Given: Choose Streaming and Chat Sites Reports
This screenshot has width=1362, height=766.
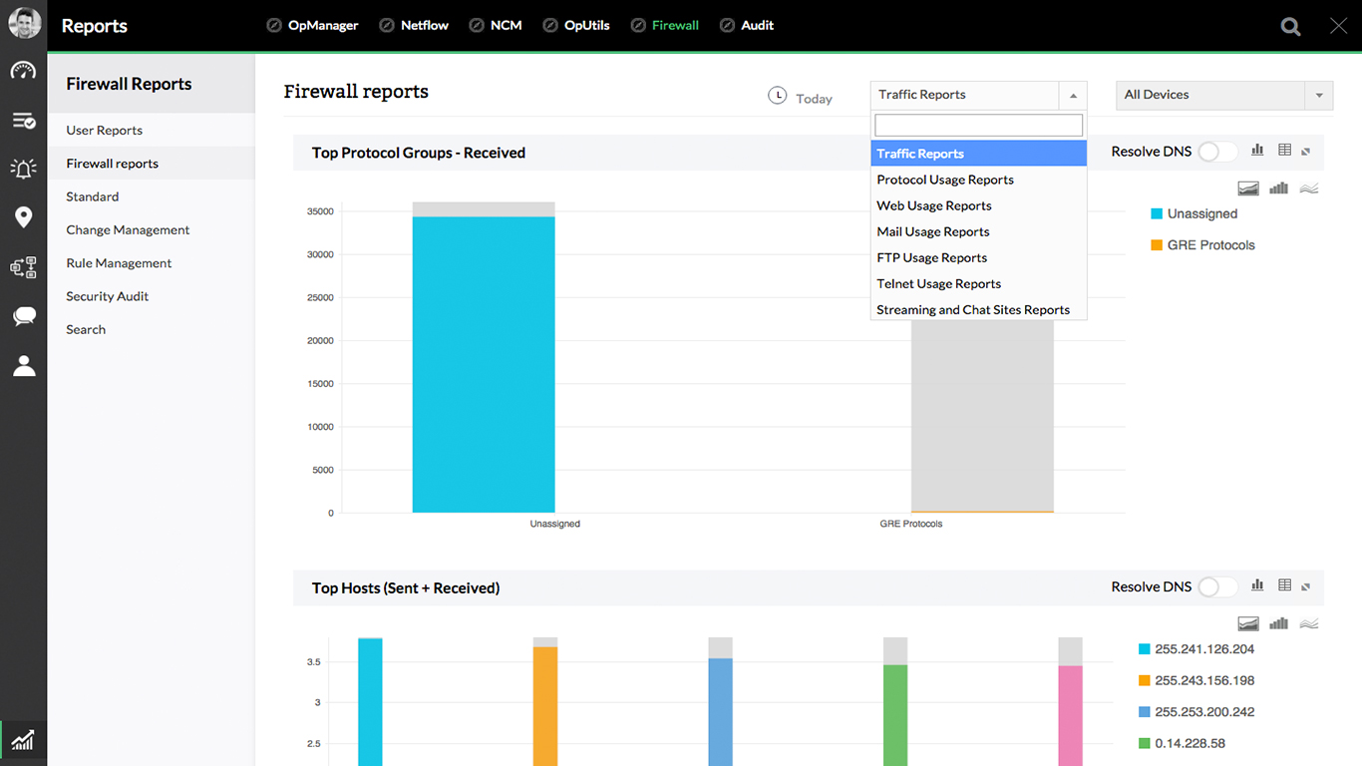Looking at the screenshot, I should coord(978,309).
